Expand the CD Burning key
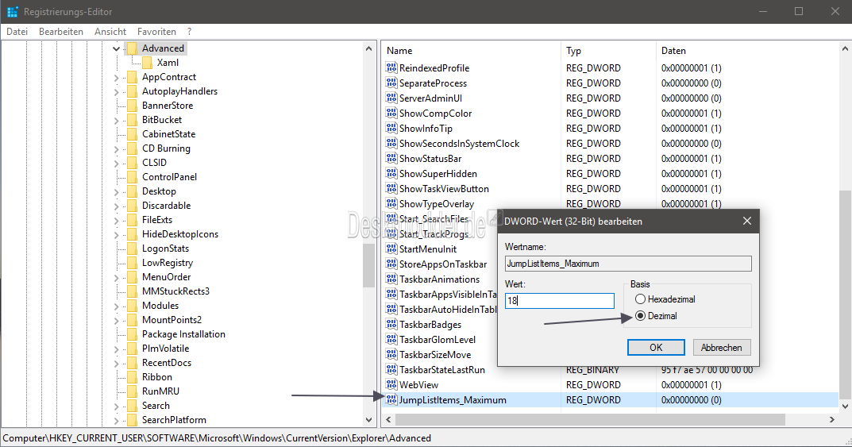The height and width of the screenshot is (447, 852). pyautogui.click(x=116, y=148)
